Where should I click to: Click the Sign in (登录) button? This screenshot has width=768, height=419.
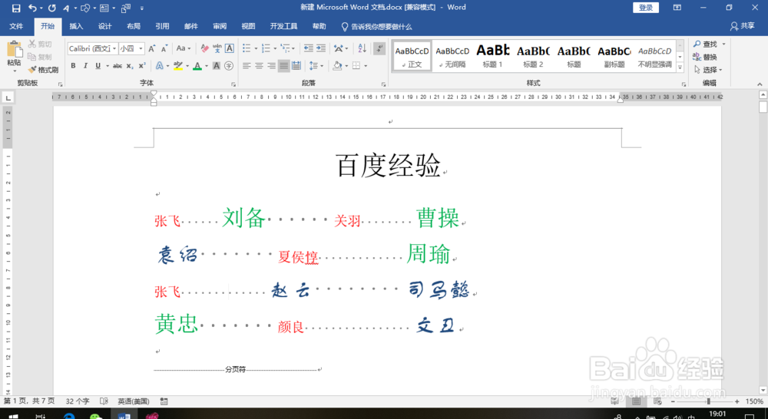646,8
